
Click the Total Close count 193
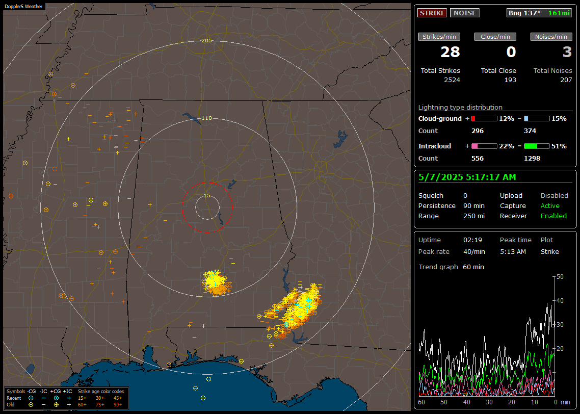click(x=510, y=80)
